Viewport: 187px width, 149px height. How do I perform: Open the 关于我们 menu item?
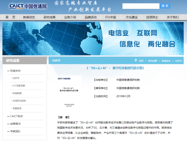click(x=172, y=17)
